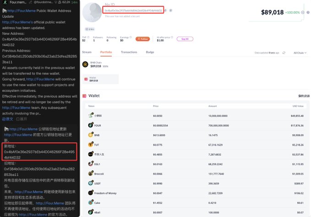The height and width of the screenshot is (217, 311).
Task: Click the Freedom of Money amount 22,682.7209
Action: pos(215,193)
